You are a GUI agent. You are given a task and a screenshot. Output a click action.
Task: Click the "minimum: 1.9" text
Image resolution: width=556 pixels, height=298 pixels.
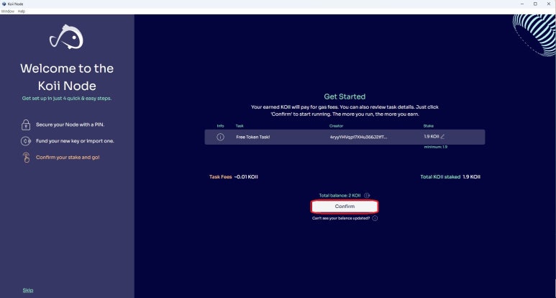435,147
